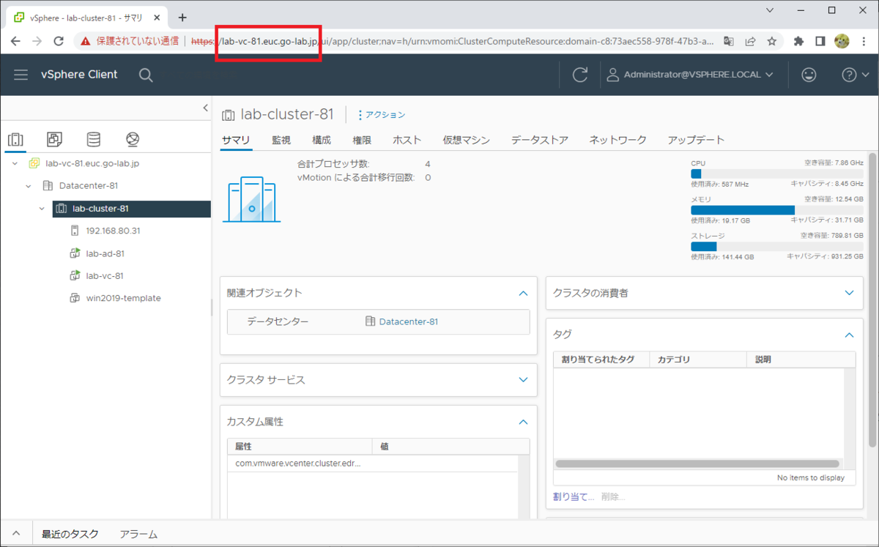Reload the page with browser refresh button

[60, 42]
